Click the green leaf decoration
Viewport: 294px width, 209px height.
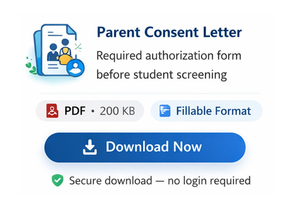pyautogui.click(x=30, y=65)
